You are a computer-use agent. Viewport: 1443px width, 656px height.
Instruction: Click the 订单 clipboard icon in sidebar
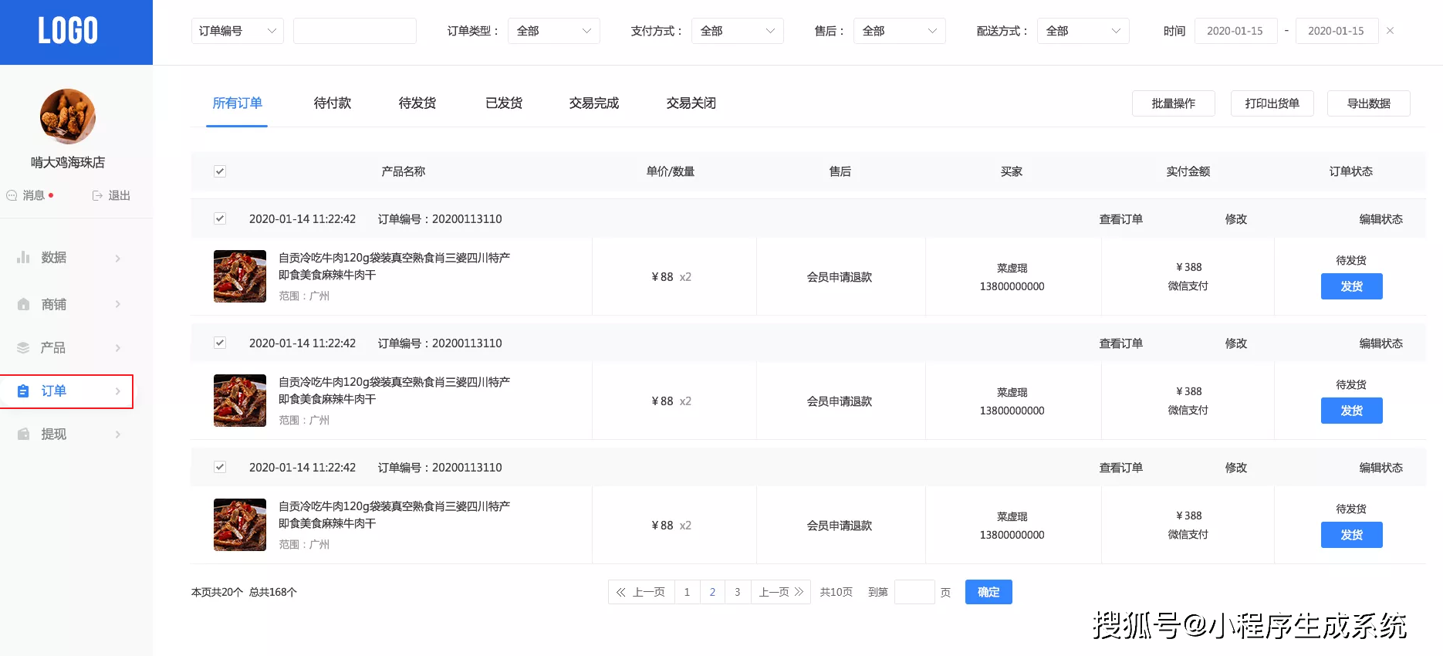coord(23,391)
